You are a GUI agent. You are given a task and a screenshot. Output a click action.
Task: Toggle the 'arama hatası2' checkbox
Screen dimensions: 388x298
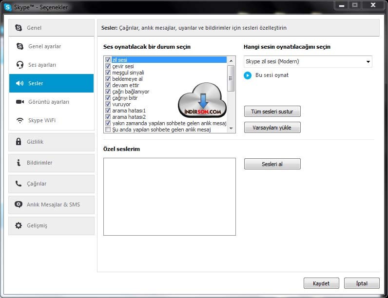108,117
